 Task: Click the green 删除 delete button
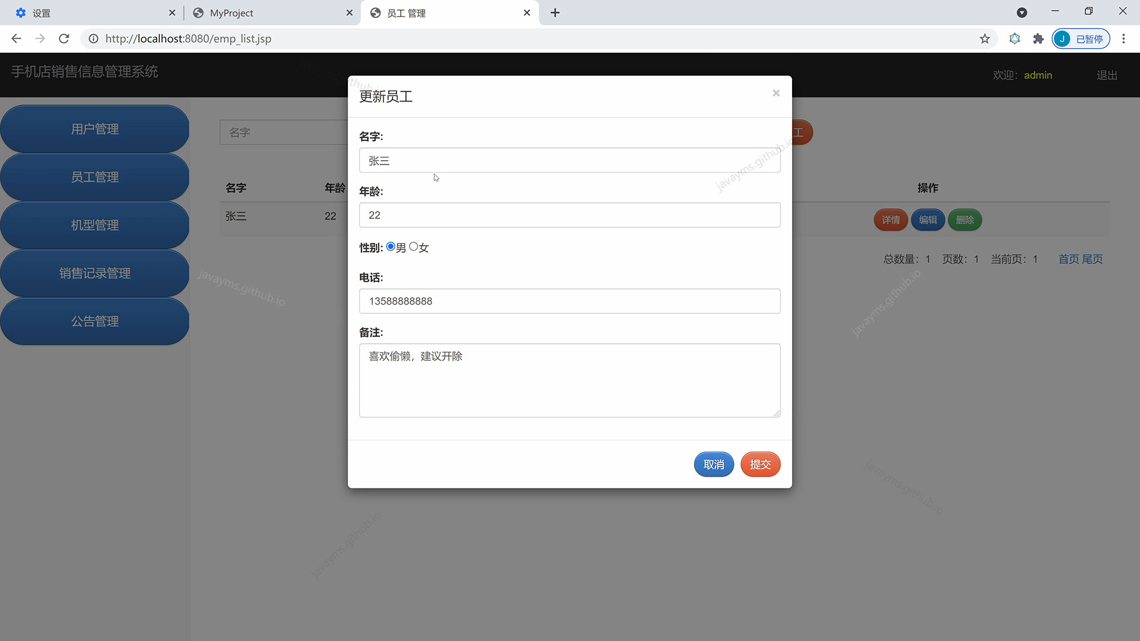point(965,220)
